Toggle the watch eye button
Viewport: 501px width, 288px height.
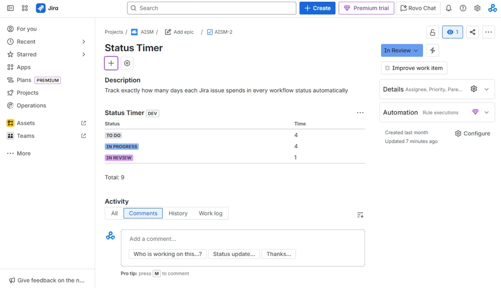[453, 32]
